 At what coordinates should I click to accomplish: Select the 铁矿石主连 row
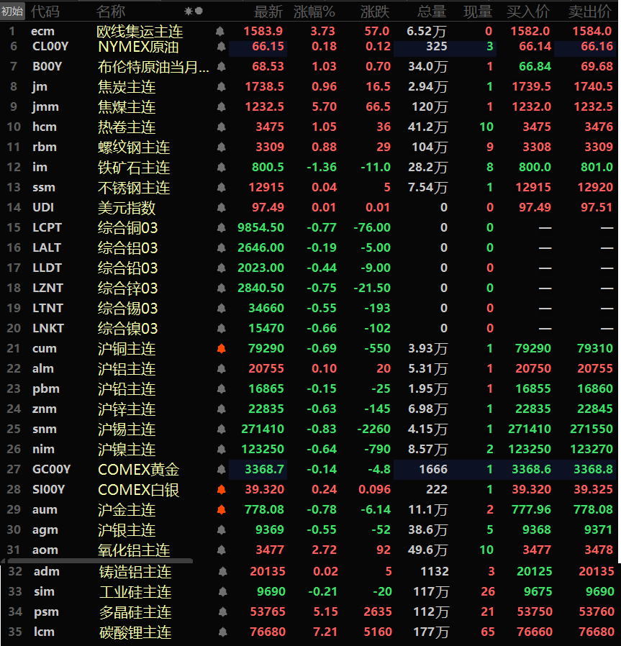tap(134, 168)
